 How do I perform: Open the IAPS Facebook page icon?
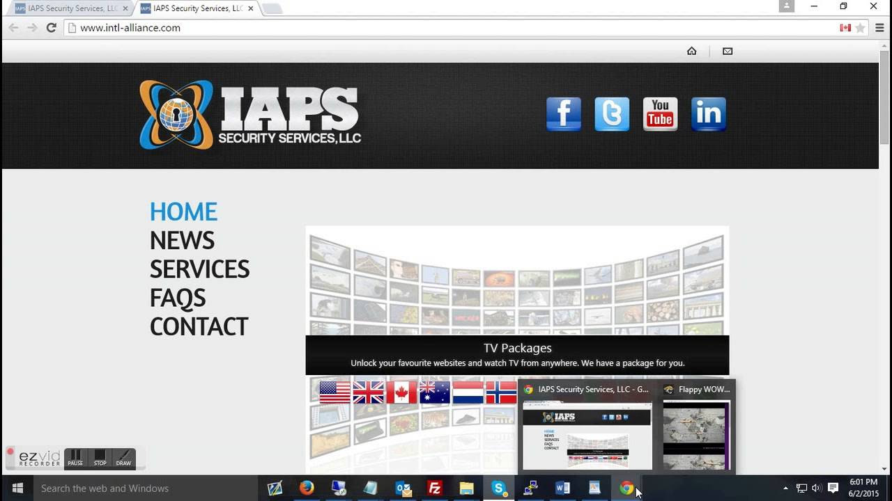pyautogui.click(x=563, y=114)
